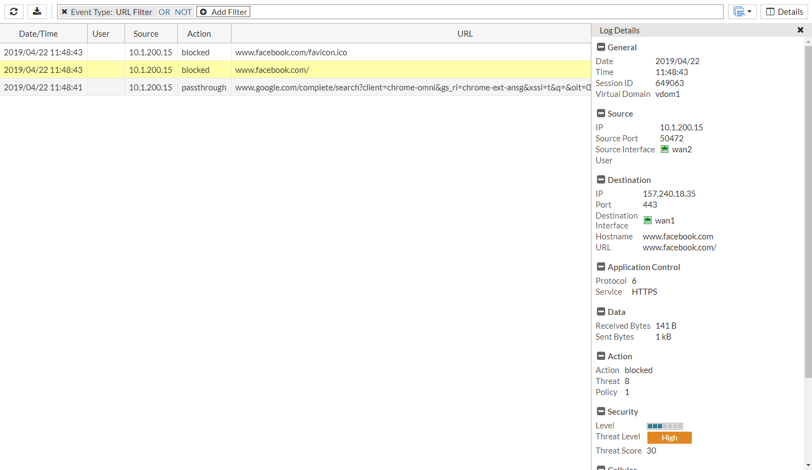The height and width of the screenshot is (470, 812).
Task: Refresh the log entries
Action: pos(13,12)
